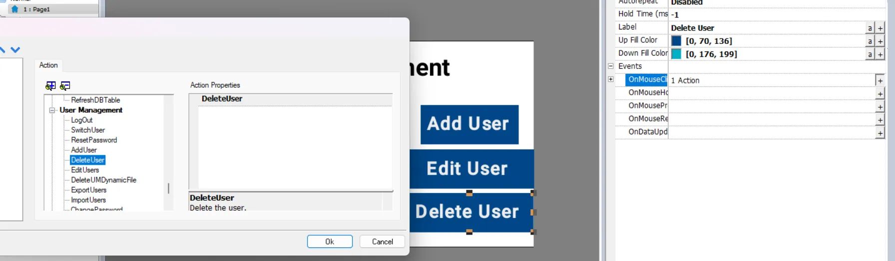Confirm the dialog with Ok
This screenshot has height=261, width=895.
330,242
